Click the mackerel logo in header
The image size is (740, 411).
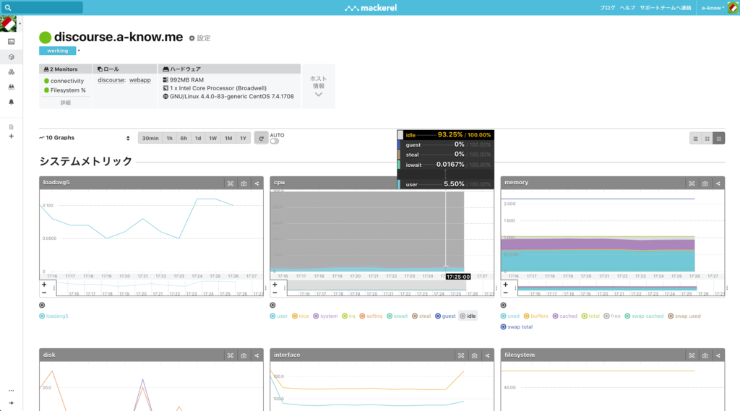(x=371, y=7)
